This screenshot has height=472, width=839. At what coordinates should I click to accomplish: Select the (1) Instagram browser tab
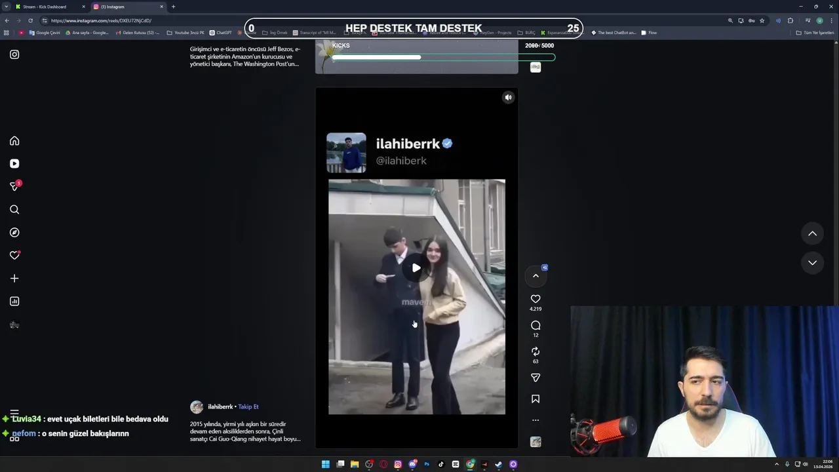128,7
